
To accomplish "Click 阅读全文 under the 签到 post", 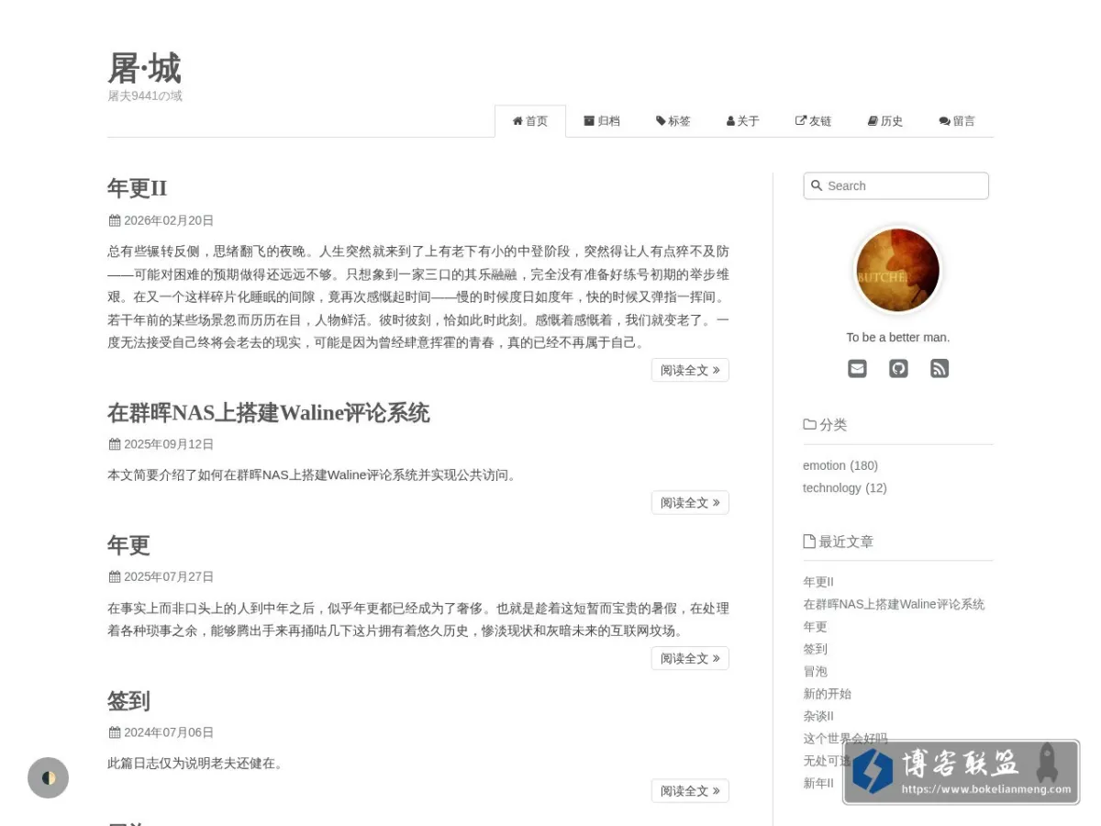I will (690, 791).
